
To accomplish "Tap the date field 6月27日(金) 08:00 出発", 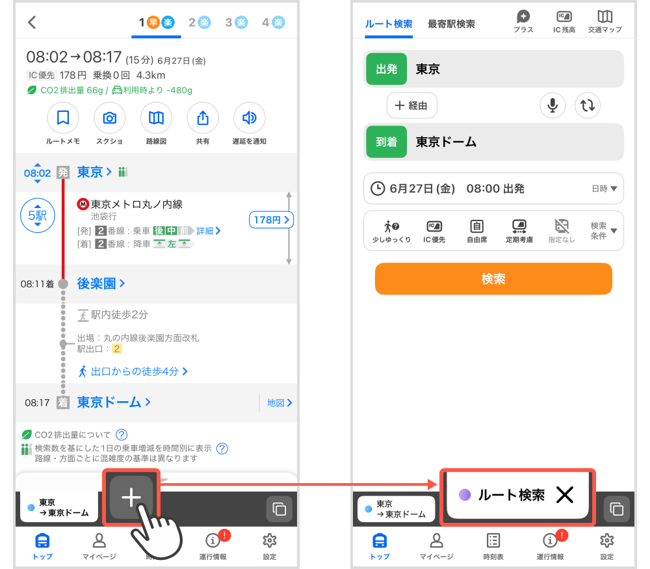I will [493, 189].
